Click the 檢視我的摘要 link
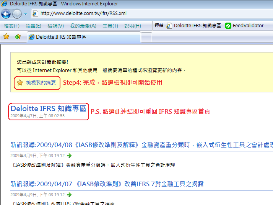 click(x=41, y=82)
